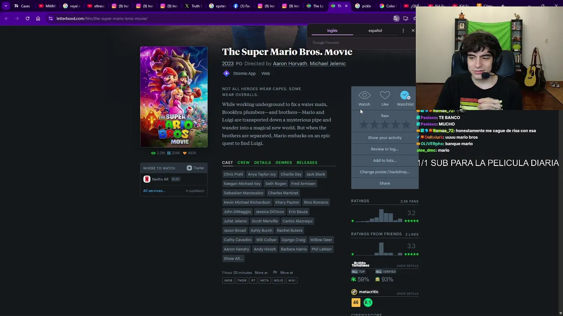
Task: Click the Share option
Action: 385,183
